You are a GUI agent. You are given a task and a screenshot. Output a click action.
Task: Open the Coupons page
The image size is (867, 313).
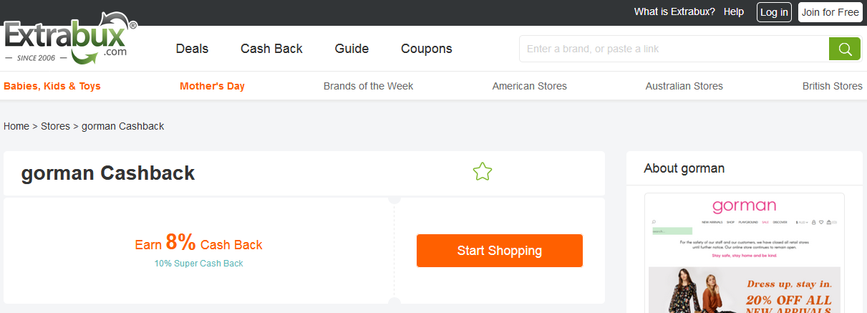(x=427, y=49)
